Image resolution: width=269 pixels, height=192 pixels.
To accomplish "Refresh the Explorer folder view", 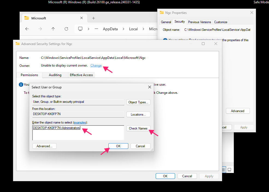I will coord(66,29).
